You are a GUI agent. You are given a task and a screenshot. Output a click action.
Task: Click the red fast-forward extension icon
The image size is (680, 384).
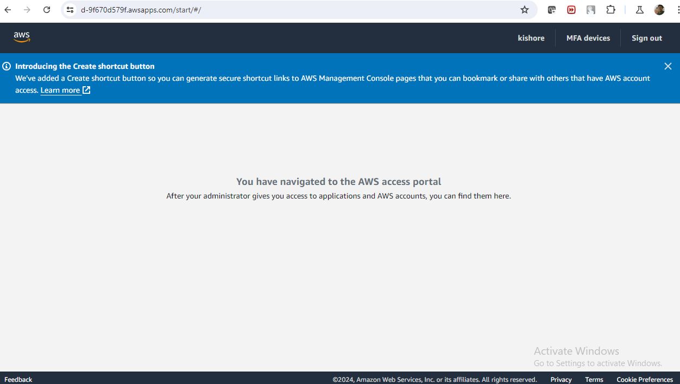[x=571, y=10]
